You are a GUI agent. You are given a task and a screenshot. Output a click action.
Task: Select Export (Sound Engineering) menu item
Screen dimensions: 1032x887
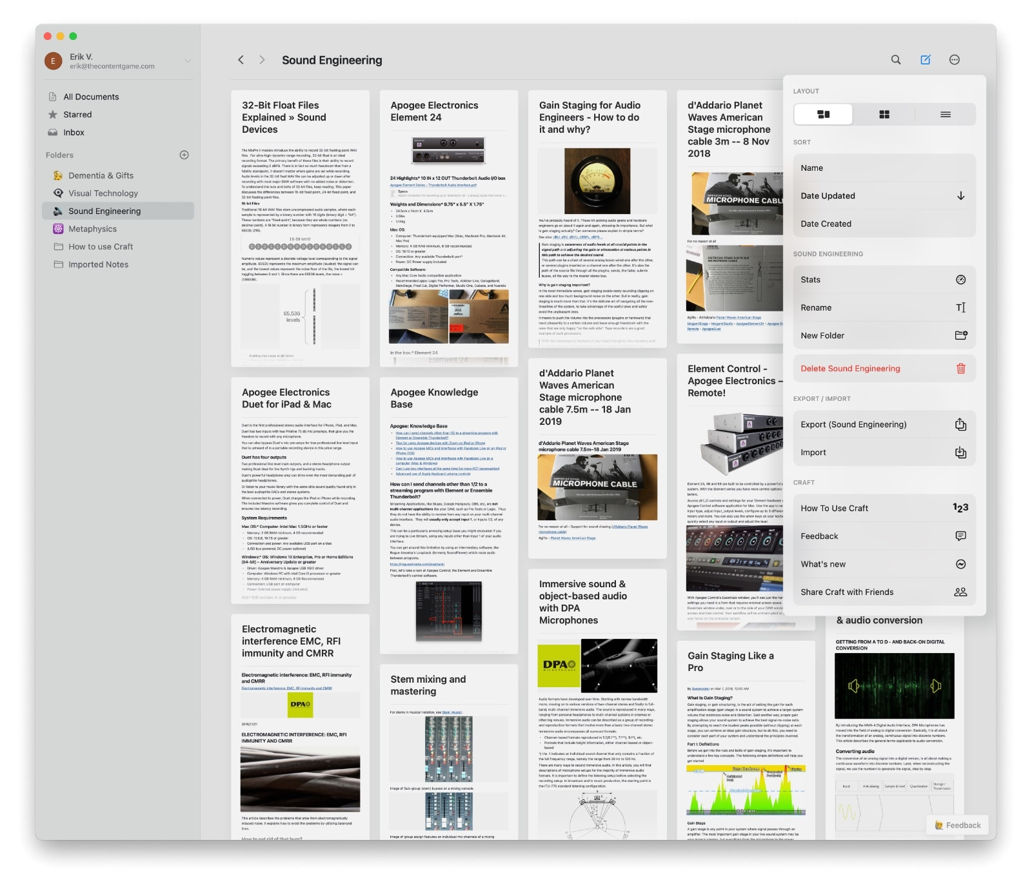[x=853, y=425]
